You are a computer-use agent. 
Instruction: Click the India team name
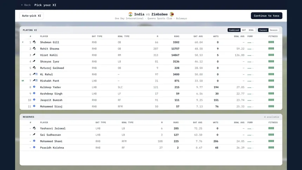(x=139, y=14)
